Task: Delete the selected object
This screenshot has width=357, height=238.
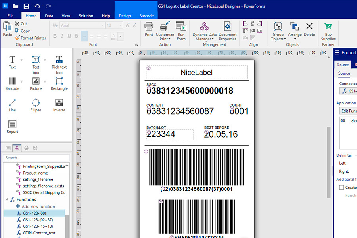Action: point(309,29)
